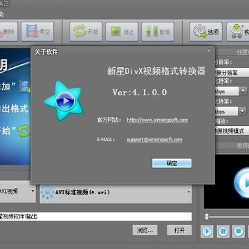249x249 pixels.
Task: Click the large play icon in preview
Action: click(x=241, y=183)
